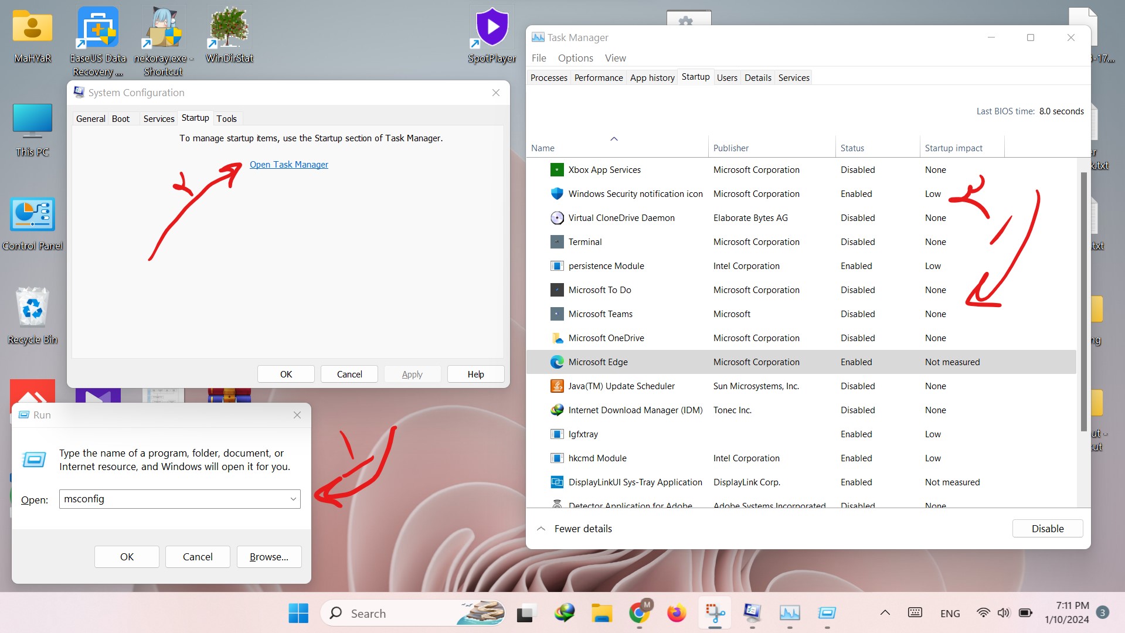
Task: Click Browse... in the Run dialog
Action: pyautogui.click(x=269, y=557)
